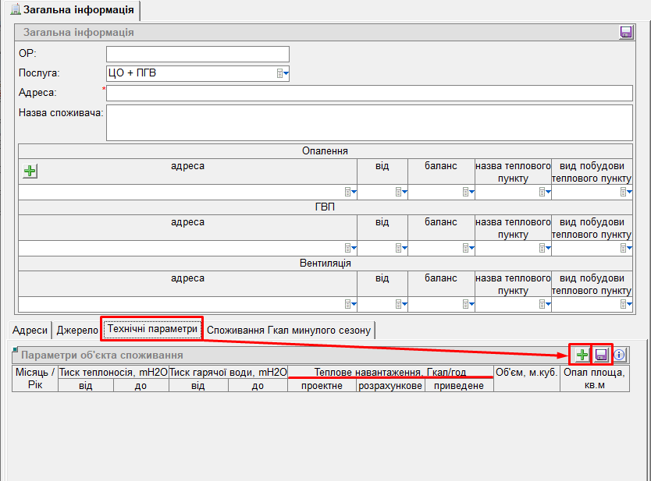651x481 pixels.
Task: Click the Місяць / Рік column header
Action: 35,378
